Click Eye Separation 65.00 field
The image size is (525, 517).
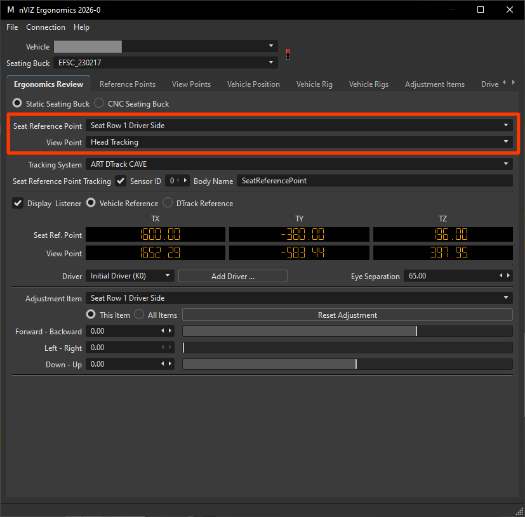point(458,276)
